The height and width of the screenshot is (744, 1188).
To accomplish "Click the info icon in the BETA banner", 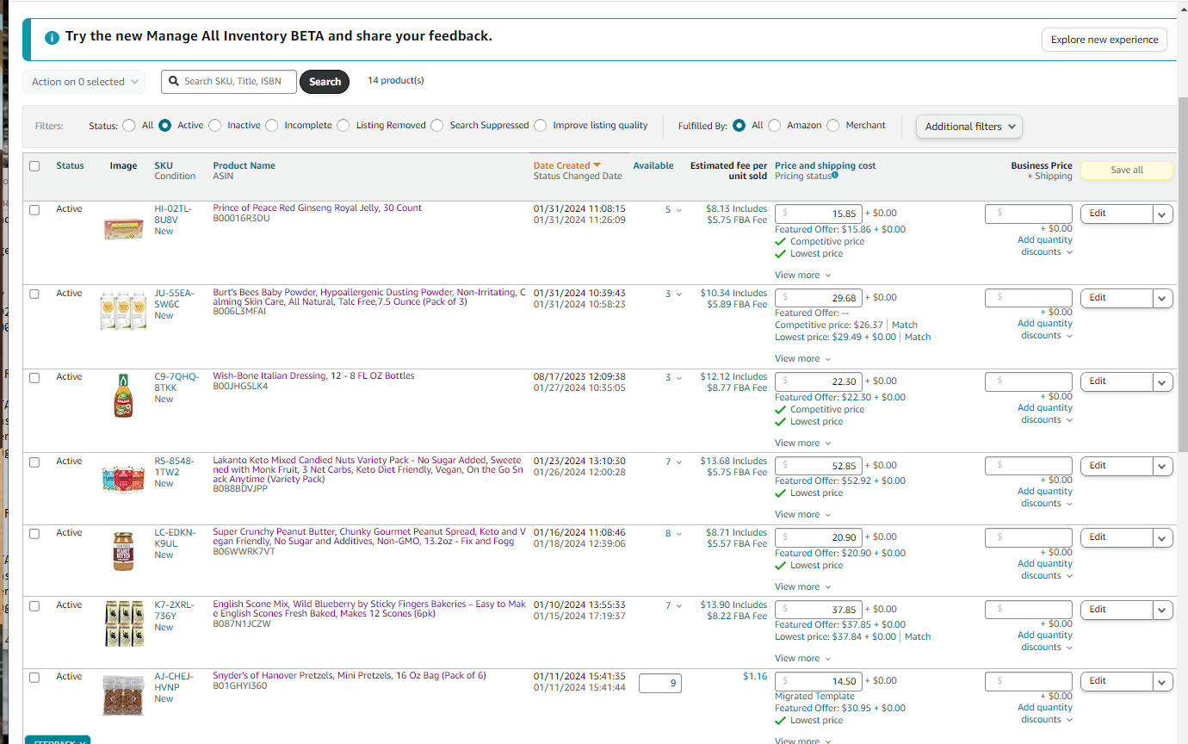I will (52, 37).
